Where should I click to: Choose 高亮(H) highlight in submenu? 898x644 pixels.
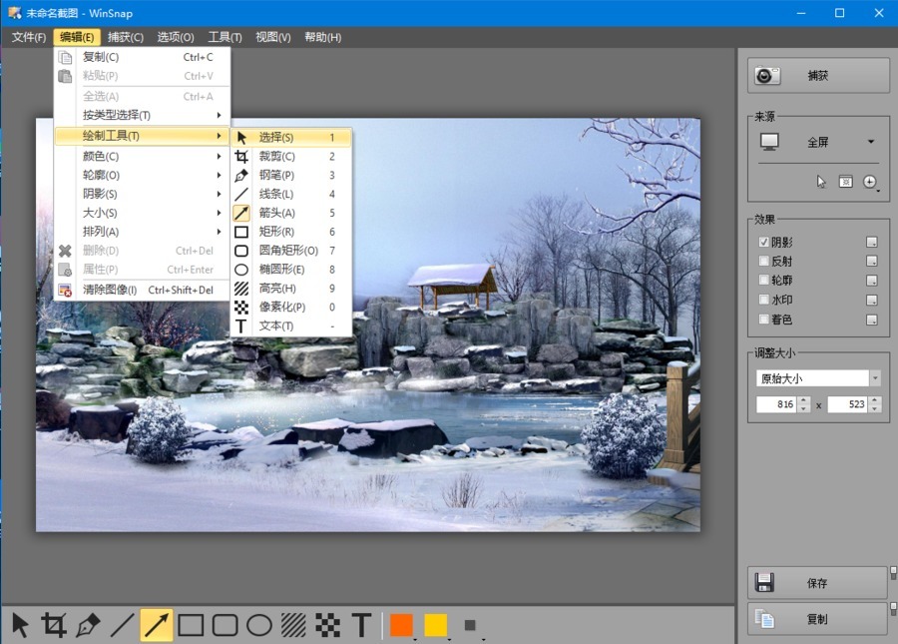tap(291, 289)
